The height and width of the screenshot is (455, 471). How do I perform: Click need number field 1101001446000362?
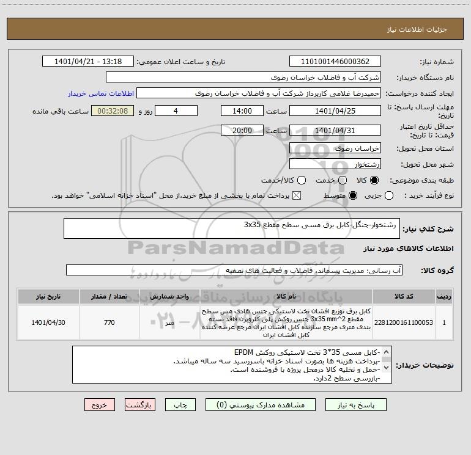point(335,62)
